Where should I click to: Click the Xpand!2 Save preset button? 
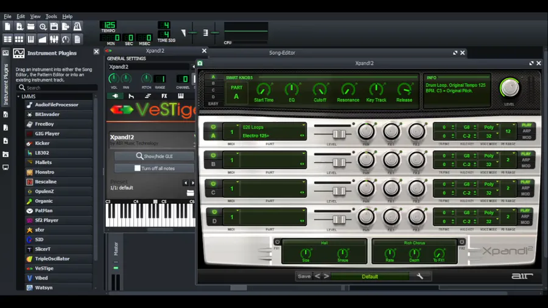(x=304, y=276)
